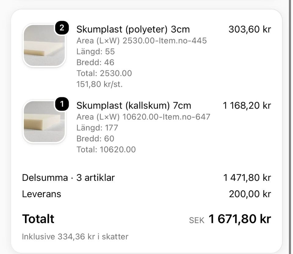Click the 200,00 kr delivery cost
Image resolution: width=293 pixels, height=254 pixels.
coord(250,194)
